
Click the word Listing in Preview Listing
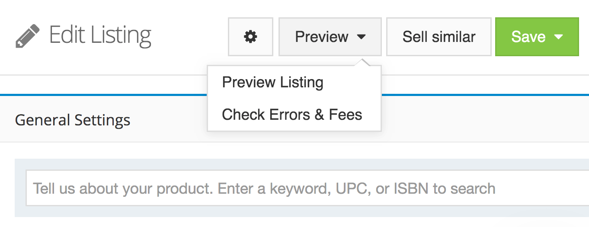301,82
